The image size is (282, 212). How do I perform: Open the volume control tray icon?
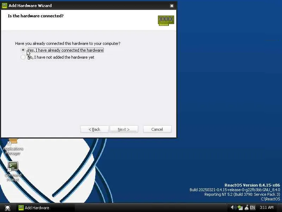(x=233, y=208)
